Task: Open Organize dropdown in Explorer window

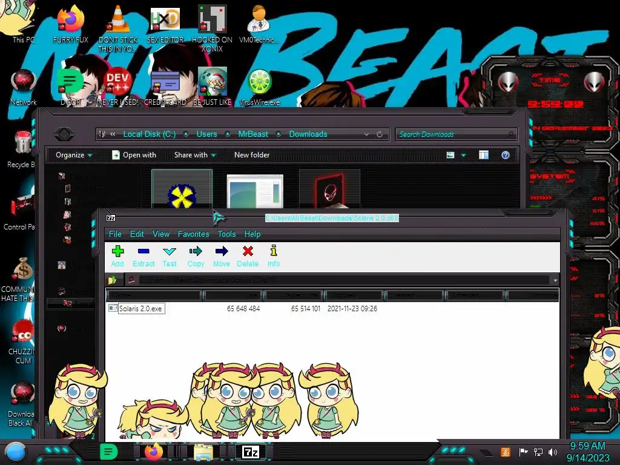Action: [74, 155]
